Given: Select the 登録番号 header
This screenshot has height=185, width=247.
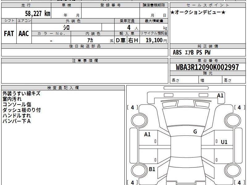Looking at the screenshot, I should 111,5.
